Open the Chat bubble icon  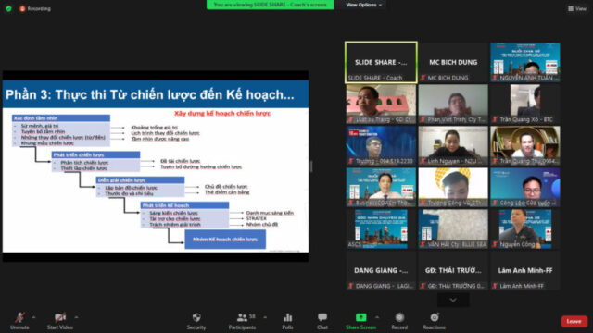(322, 317)
